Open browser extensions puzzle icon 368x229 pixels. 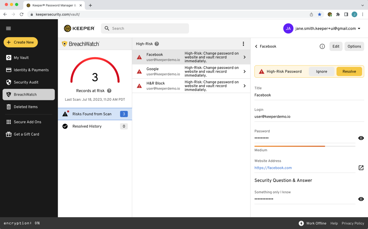(338, 14)
